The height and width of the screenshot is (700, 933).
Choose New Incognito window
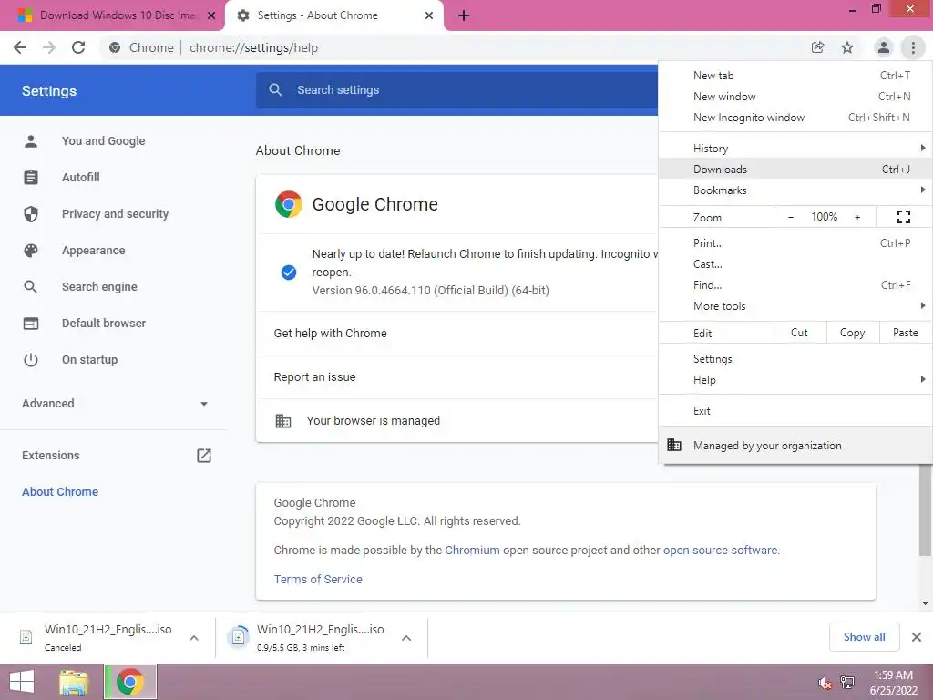coord(795,118)
